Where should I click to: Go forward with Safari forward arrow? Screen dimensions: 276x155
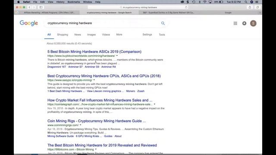point(34,7)
